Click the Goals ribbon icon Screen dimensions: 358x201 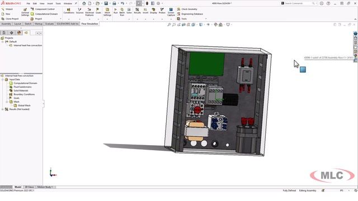tap(98, 11)
